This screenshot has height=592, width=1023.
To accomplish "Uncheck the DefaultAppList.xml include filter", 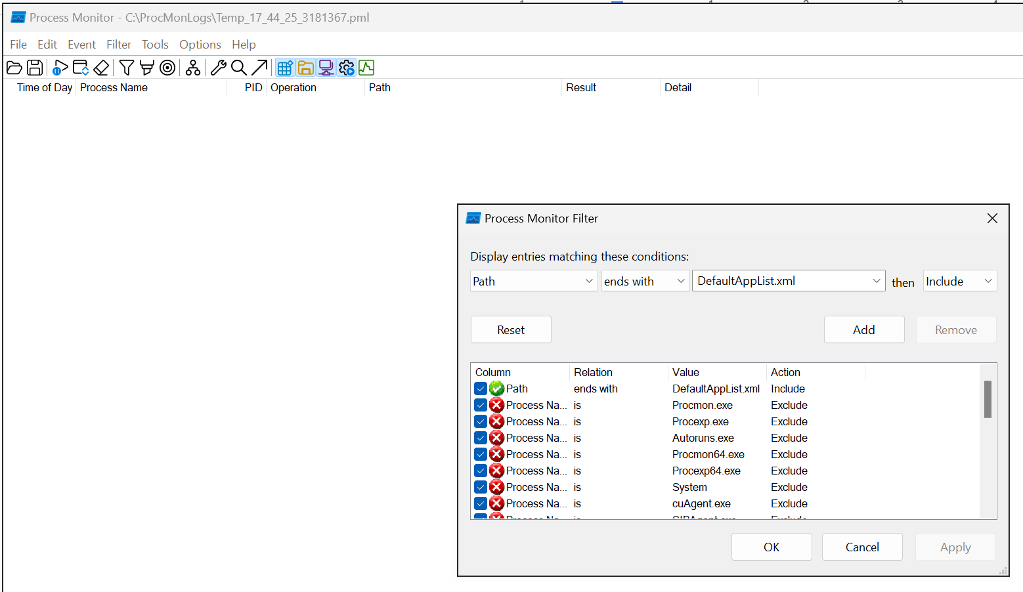I will coord(480,389).
